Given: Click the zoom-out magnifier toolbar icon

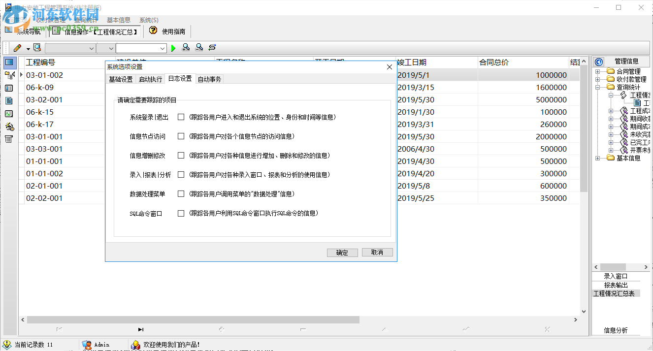Looking at the screenshot, I should click(x=199, y=48).
